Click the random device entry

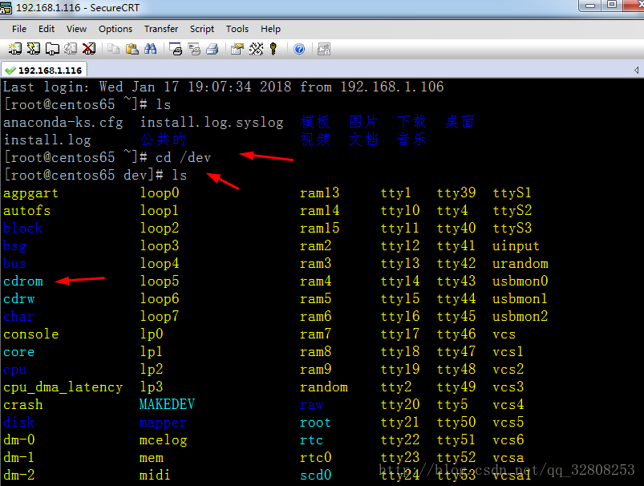324,387
